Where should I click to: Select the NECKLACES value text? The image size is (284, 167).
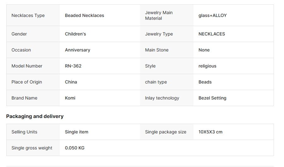(212, 34)
